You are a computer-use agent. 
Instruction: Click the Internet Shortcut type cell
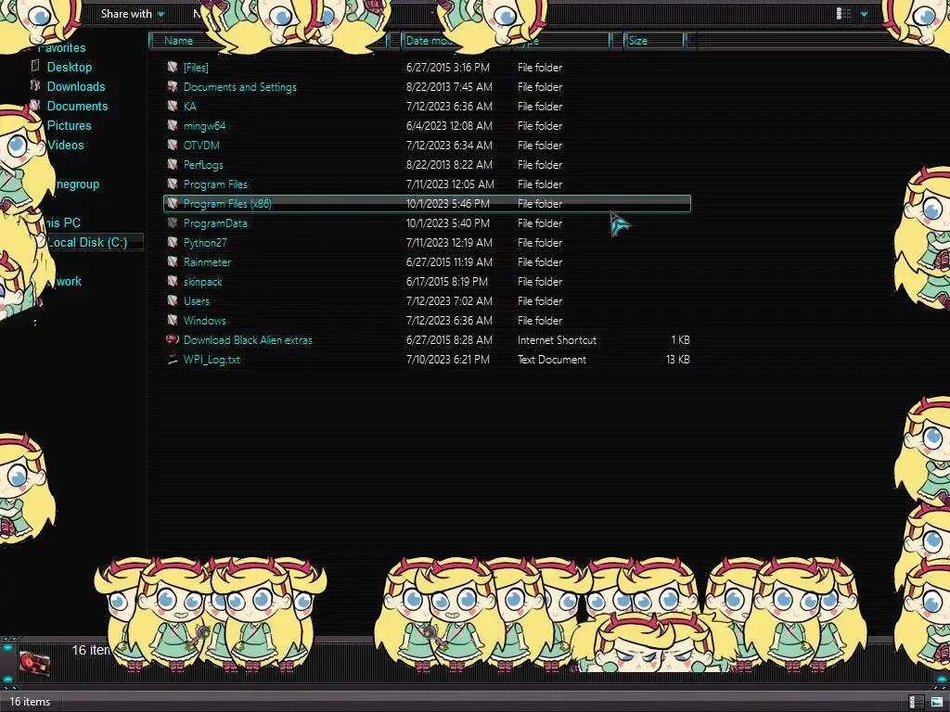coord(557,339)
